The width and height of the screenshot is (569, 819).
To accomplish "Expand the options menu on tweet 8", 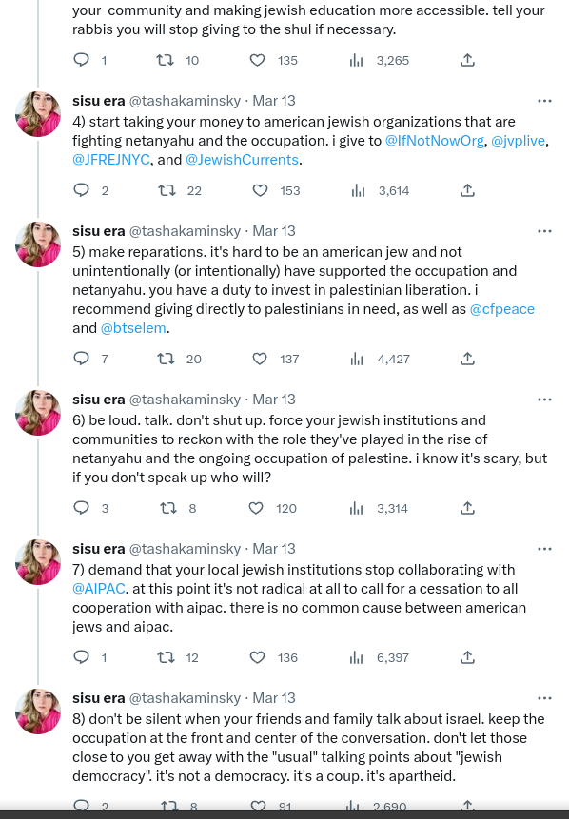I will (544, 697).
